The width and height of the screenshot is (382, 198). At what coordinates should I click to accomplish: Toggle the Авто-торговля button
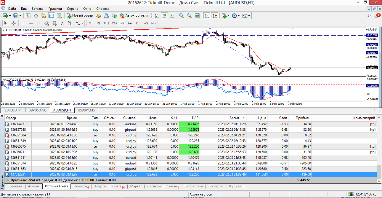click(134, 15)
